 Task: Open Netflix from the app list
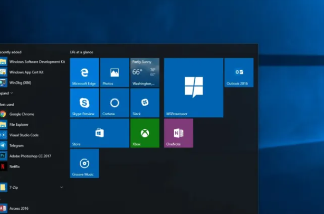click(14, 166)
